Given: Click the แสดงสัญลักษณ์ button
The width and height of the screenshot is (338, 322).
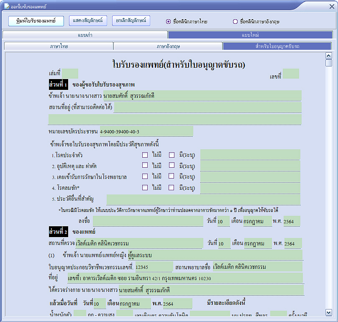Looking at the screenshot, I should click(x=88, y=20).
